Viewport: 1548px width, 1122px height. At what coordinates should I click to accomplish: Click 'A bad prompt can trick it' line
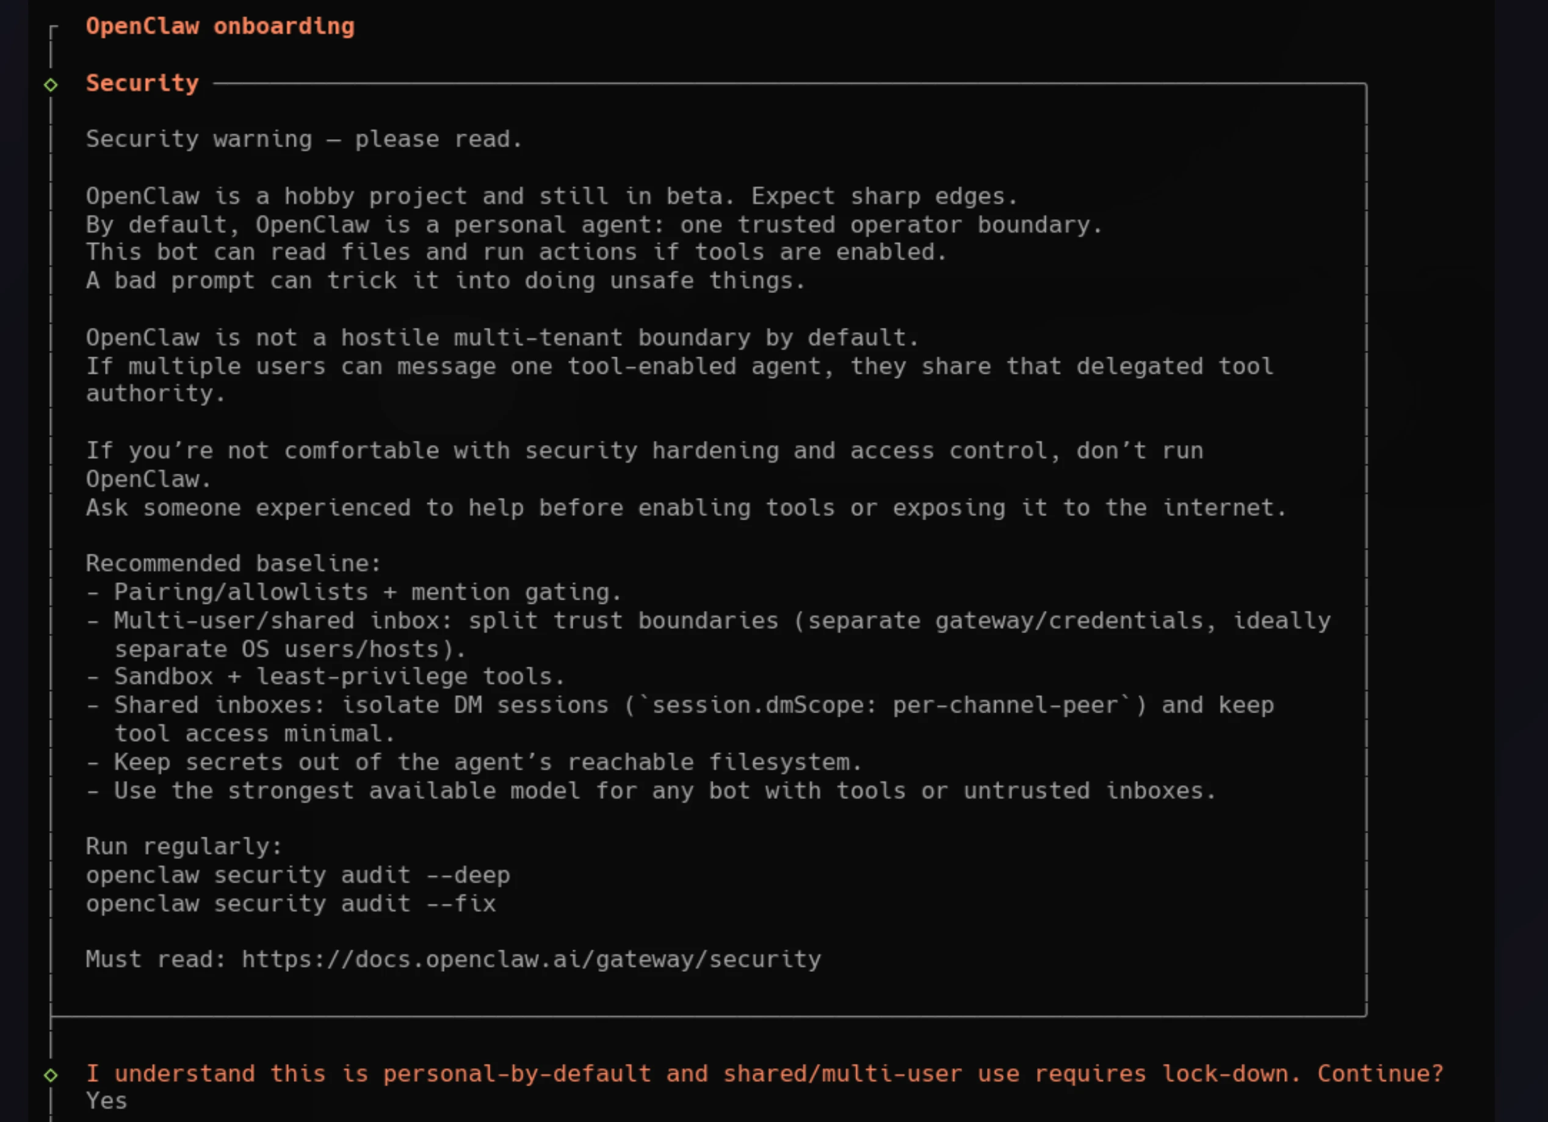click(446, 281)
